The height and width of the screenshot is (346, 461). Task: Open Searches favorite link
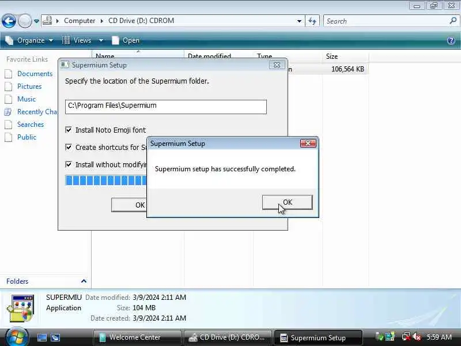[31, 125]
